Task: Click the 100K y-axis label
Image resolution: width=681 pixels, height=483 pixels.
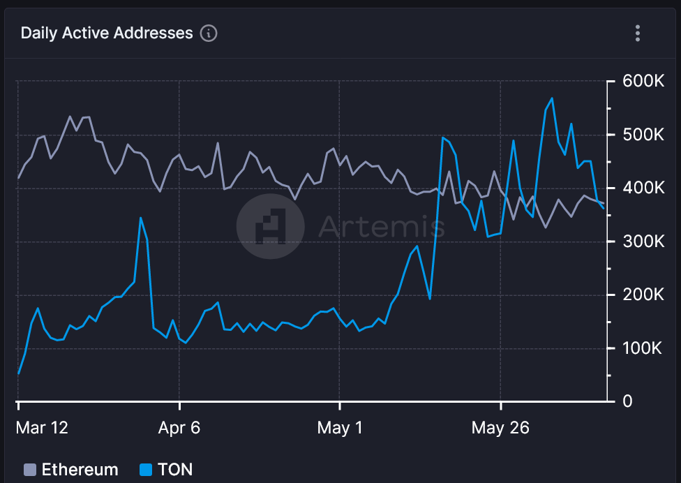Action: (643, 348)
